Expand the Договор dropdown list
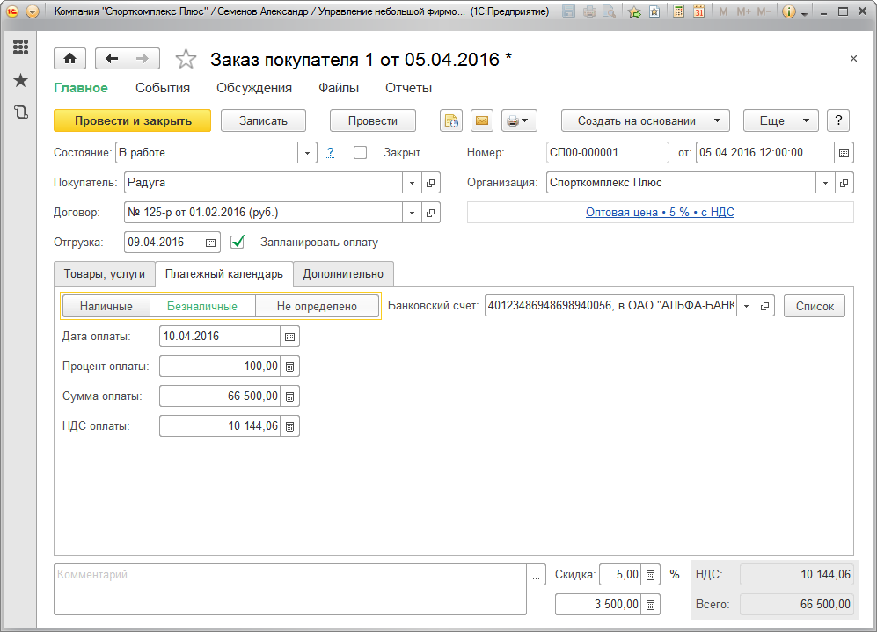Viewport: 877px width, 632px height. (412, 213)
